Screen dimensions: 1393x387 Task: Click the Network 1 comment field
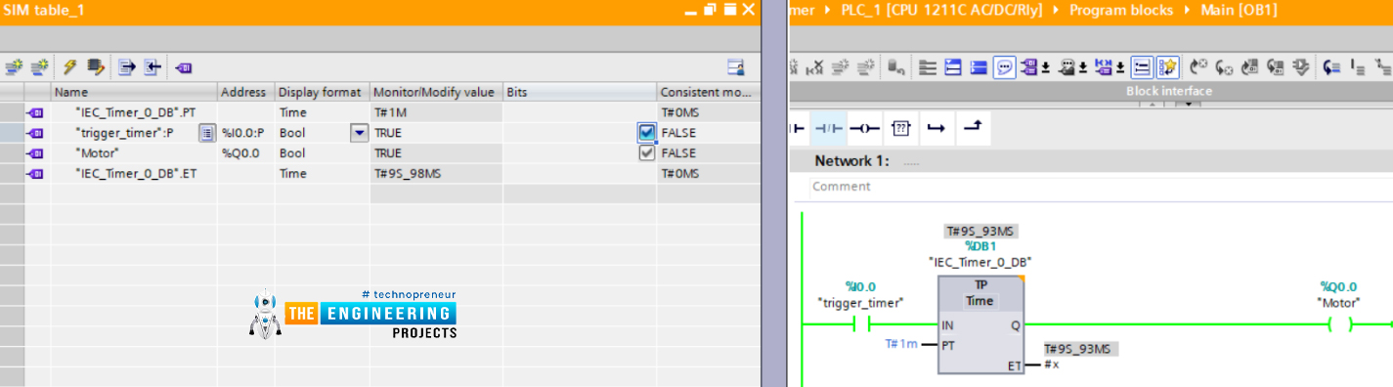pyautogui.click(x=1101, y=186)
